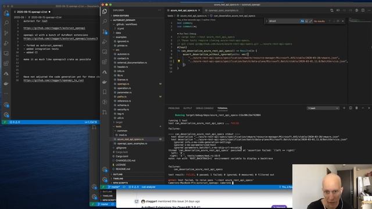Open Extensions view in front VS Code window
Screen dimensions: 372x209
tap(105, 62)
